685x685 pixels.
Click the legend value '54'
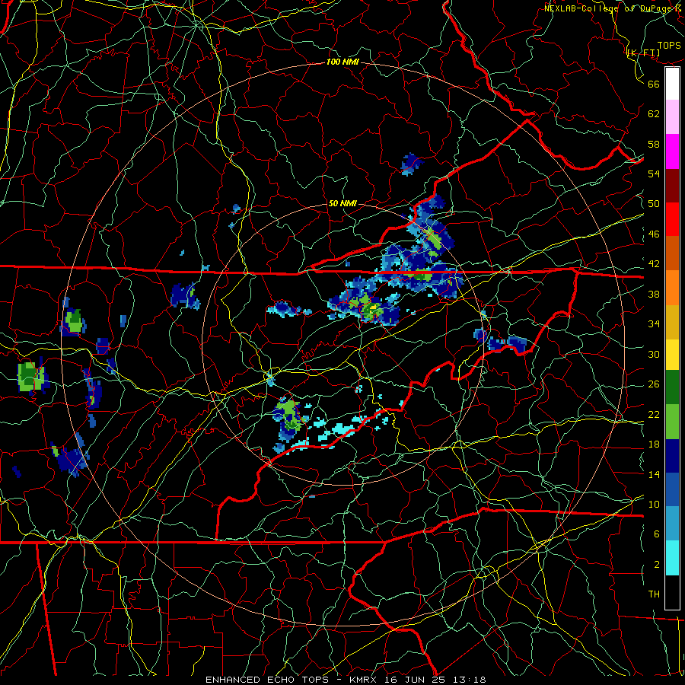coord(654,174)
